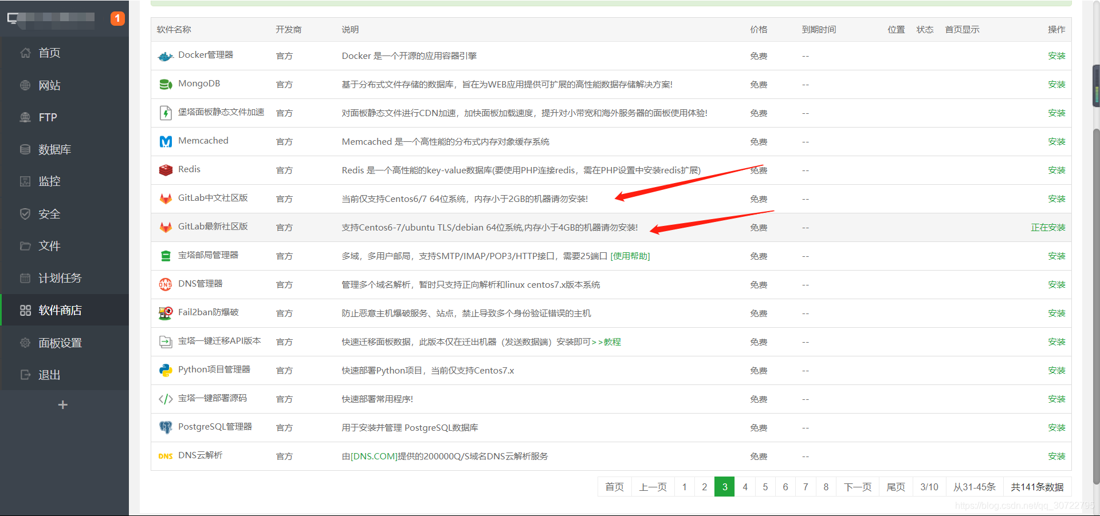This screenshot has width=1100, height=516.
Task: Click 下一页 pagination button
Action: coord(858,487)
